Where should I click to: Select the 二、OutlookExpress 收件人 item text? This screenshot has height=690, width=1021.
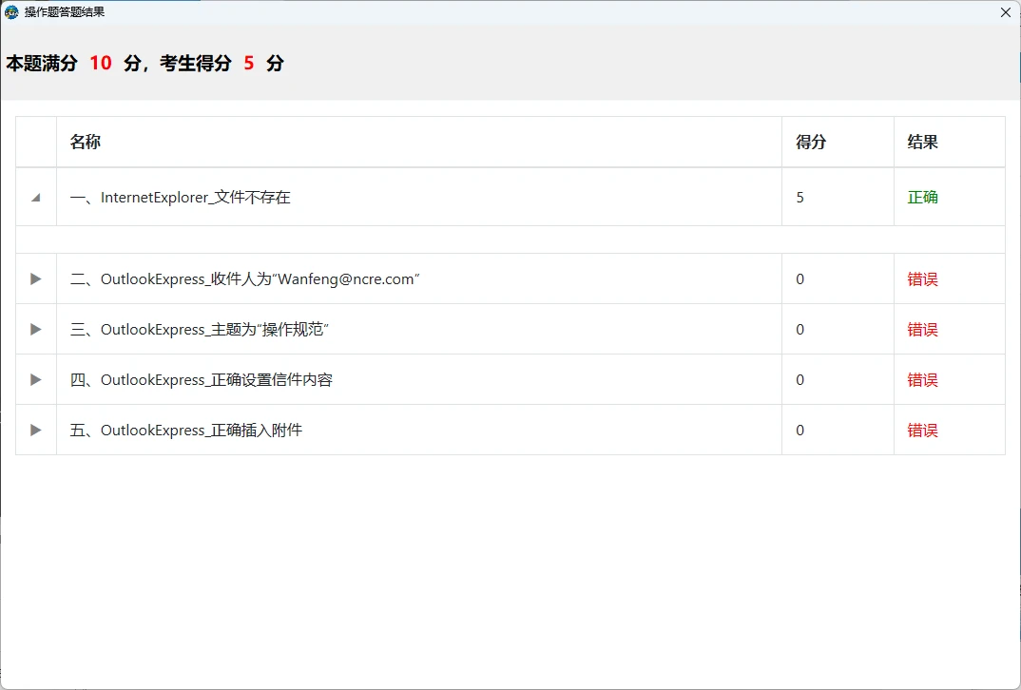click(245, 279)
